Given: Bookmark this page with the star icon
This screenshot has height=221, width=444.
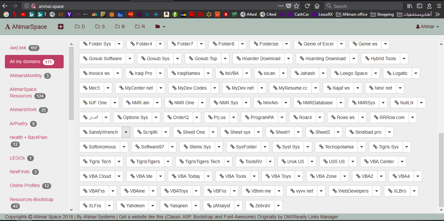Looking at the screenshot, I should 296,6.
